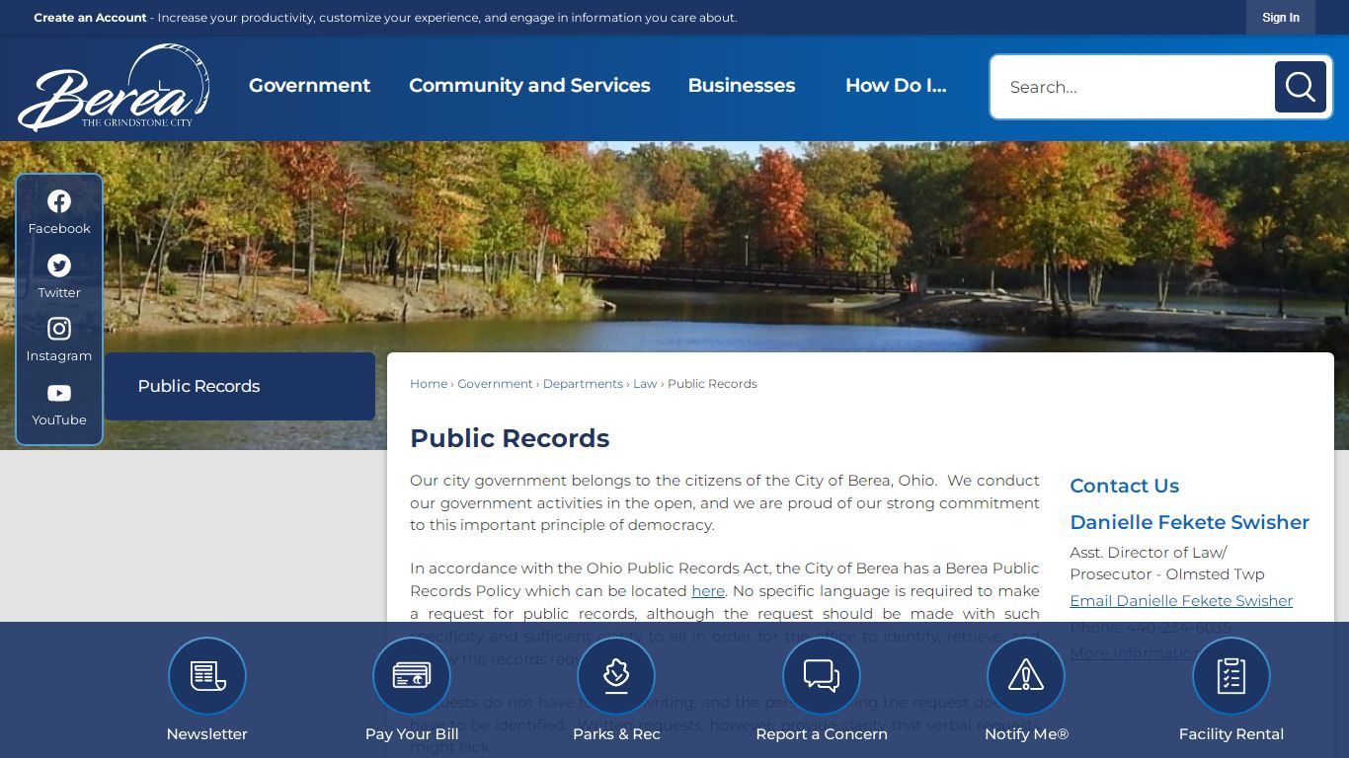Click the Sign In button

(1281, 18)
